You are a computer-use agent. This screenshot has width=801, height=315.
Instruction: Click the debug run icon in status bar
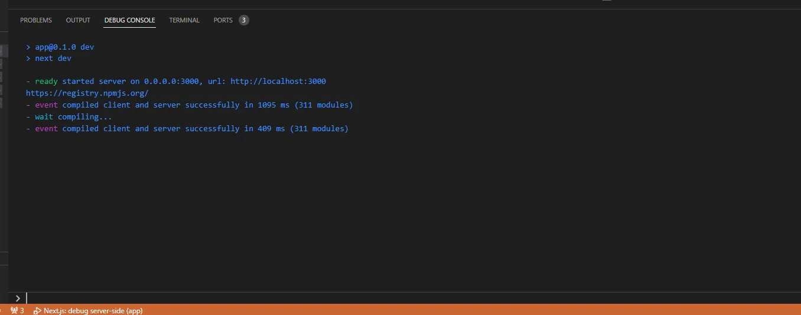(x=37, y=310)
